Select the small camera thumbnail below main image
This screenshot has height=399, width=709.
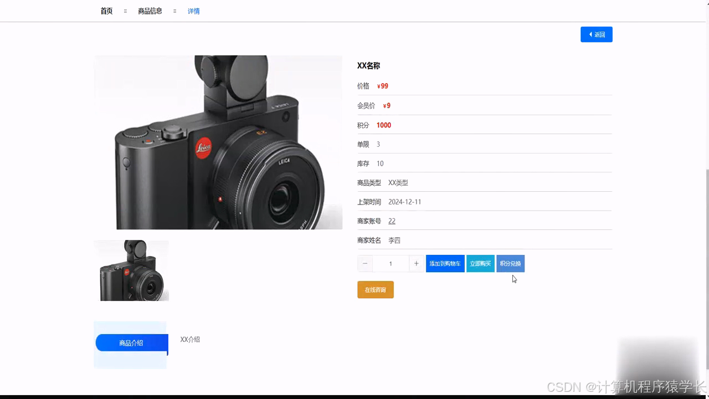tap(131, 270)
